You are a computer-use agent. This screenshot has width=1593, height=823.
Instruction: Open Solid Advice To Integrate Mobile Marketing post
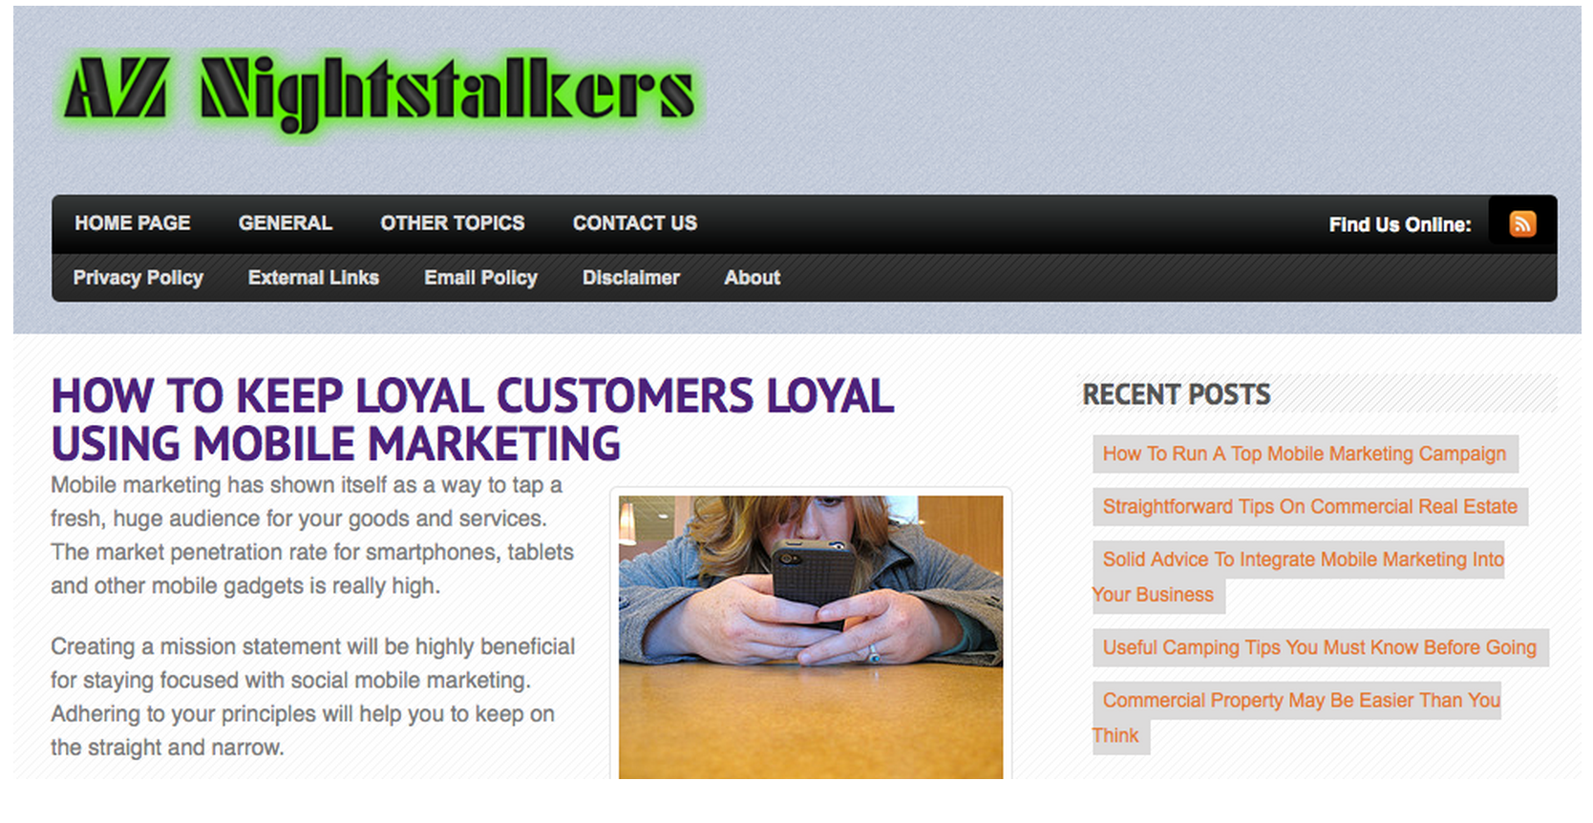(1299, 577)
